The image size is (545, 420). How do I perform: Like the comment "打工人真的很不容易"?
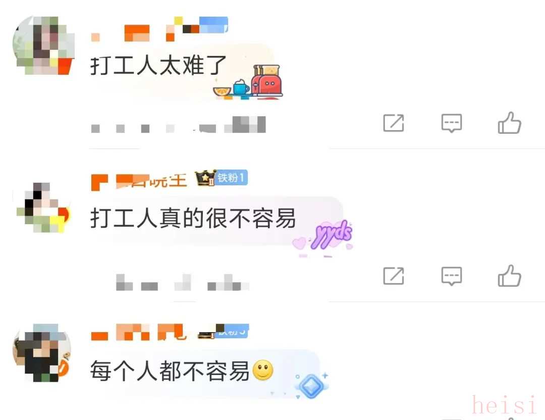[510, 276]
